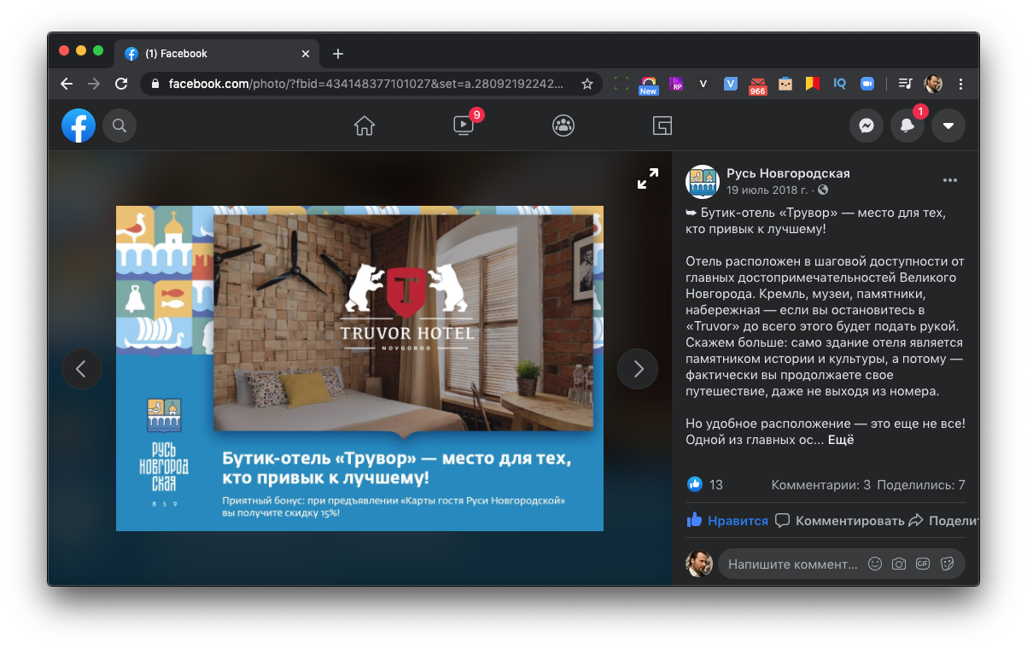
Task: Insert an emoji in the comment box
Action: (874, 564)
